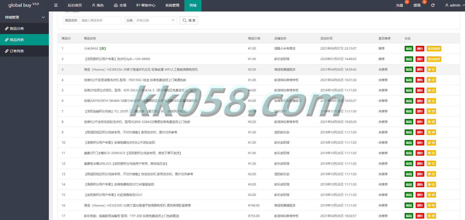Viewport: 465px width, 220px height.
Task: Click 编辑 for product ID 7
Action: [409, 111]
